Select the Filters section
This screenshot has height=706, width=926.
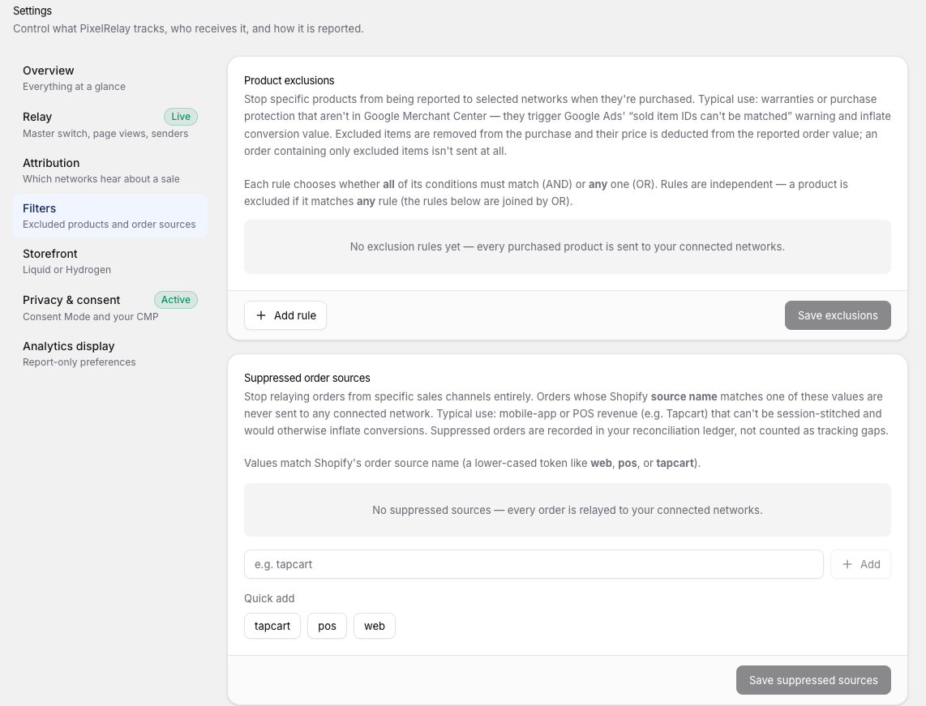(109, 216)
